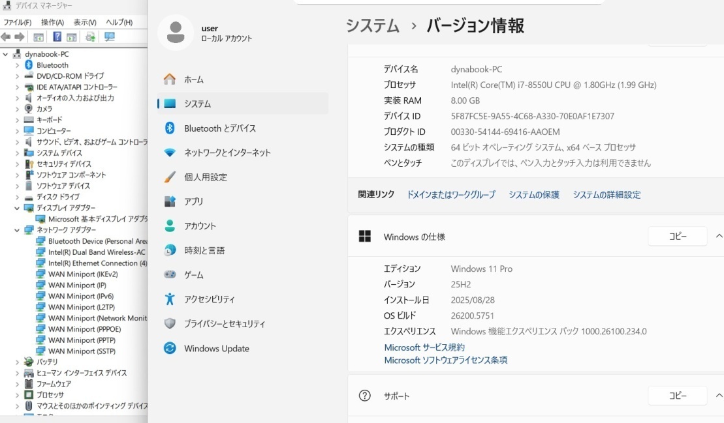Open the 表示(V) menu

coord(85,22)
